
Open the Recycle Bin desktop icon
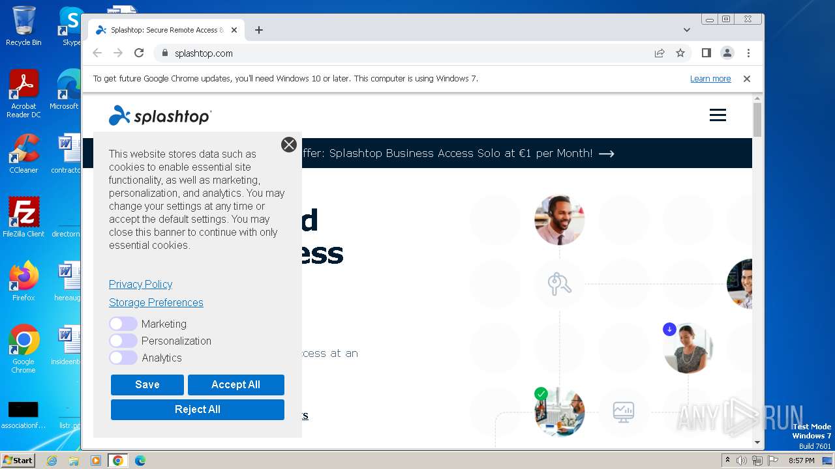[23, 26]
